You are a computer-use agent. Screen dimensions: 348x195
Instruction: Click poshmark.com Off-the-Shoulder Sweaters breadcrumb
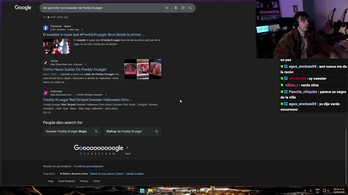tap(76, 95)
